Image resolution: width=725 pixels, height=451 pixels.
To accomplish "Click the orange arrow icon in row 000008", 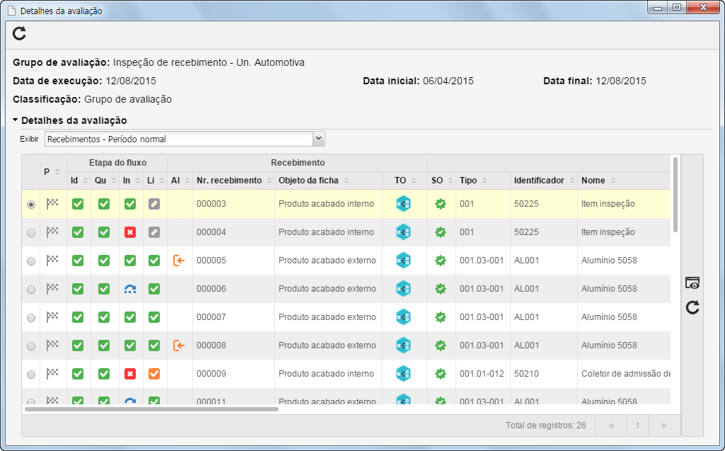I will [179, 346].
